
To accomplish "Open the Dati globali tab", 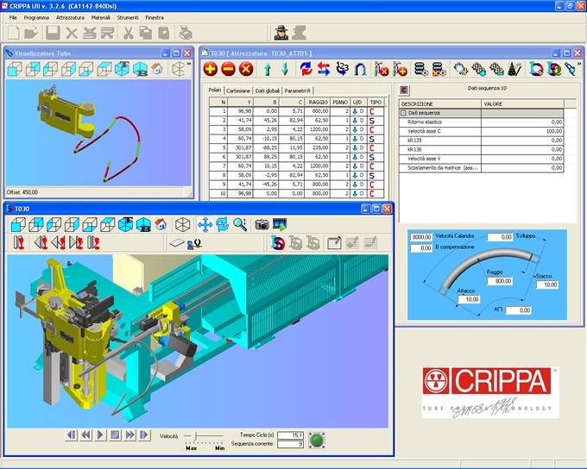I will 267,91.
